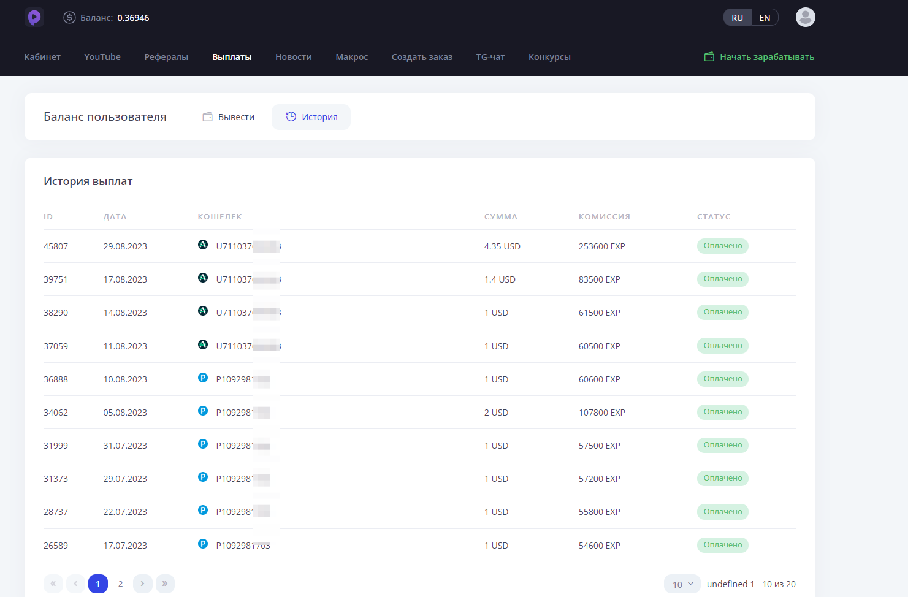
Task: Click the Payeer icon in row 26589
Action: click(x=203, y=544)
